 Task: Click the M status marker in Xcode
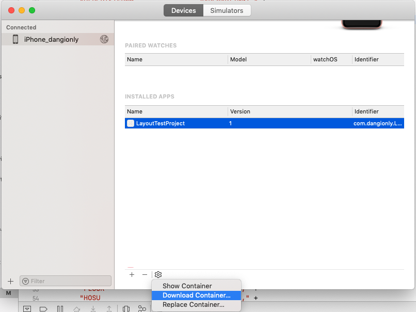click(8, 293)
